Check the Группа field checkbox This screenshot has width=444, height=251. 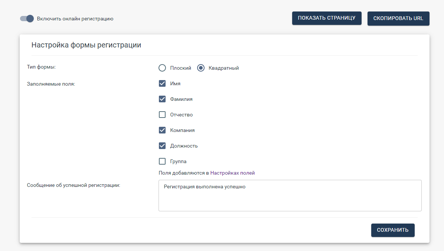tap(162, 161)
